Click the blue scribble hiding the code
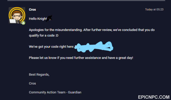The image size is (171, 100). pos(94,47)
